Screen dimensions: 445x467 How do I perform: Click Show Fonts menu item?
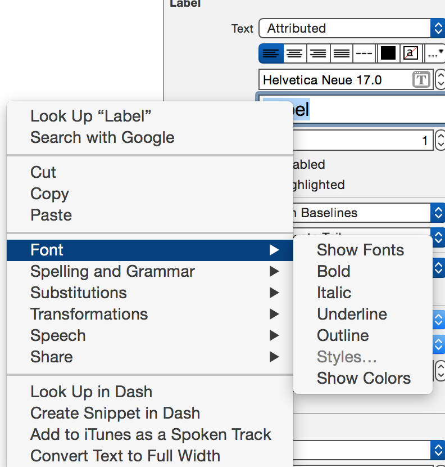click(360, 250)
